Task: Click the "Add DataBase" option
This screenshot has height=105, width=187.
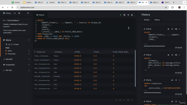Action: coord(11,20)
